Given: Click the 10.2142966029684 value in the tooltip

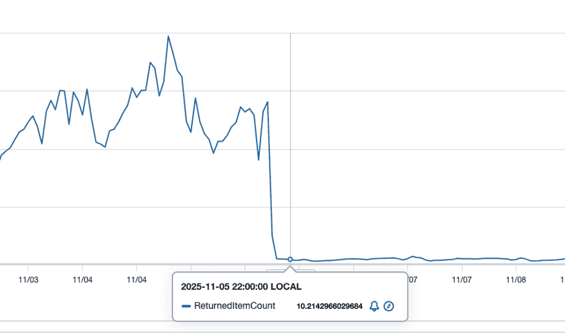Looking at the screenshot, I should click(329, 306).
